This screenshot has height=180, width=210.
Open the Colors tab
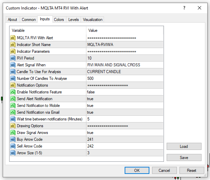[59, 20]
